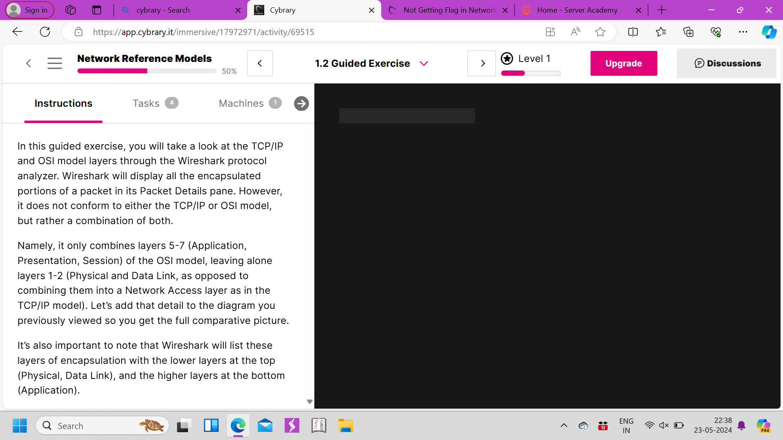The width and height of the screenshot is (783, 440).
Task: Expand the 1.2 Guided Exercise dropdown
Action: pyautogui.click(x=424, y=63)
